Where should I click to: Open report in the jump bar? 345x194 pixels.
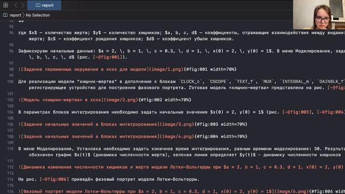click(15, 15)
